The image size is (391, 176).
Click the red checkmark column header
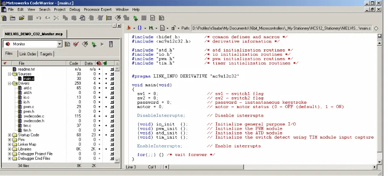pos(5,63)
